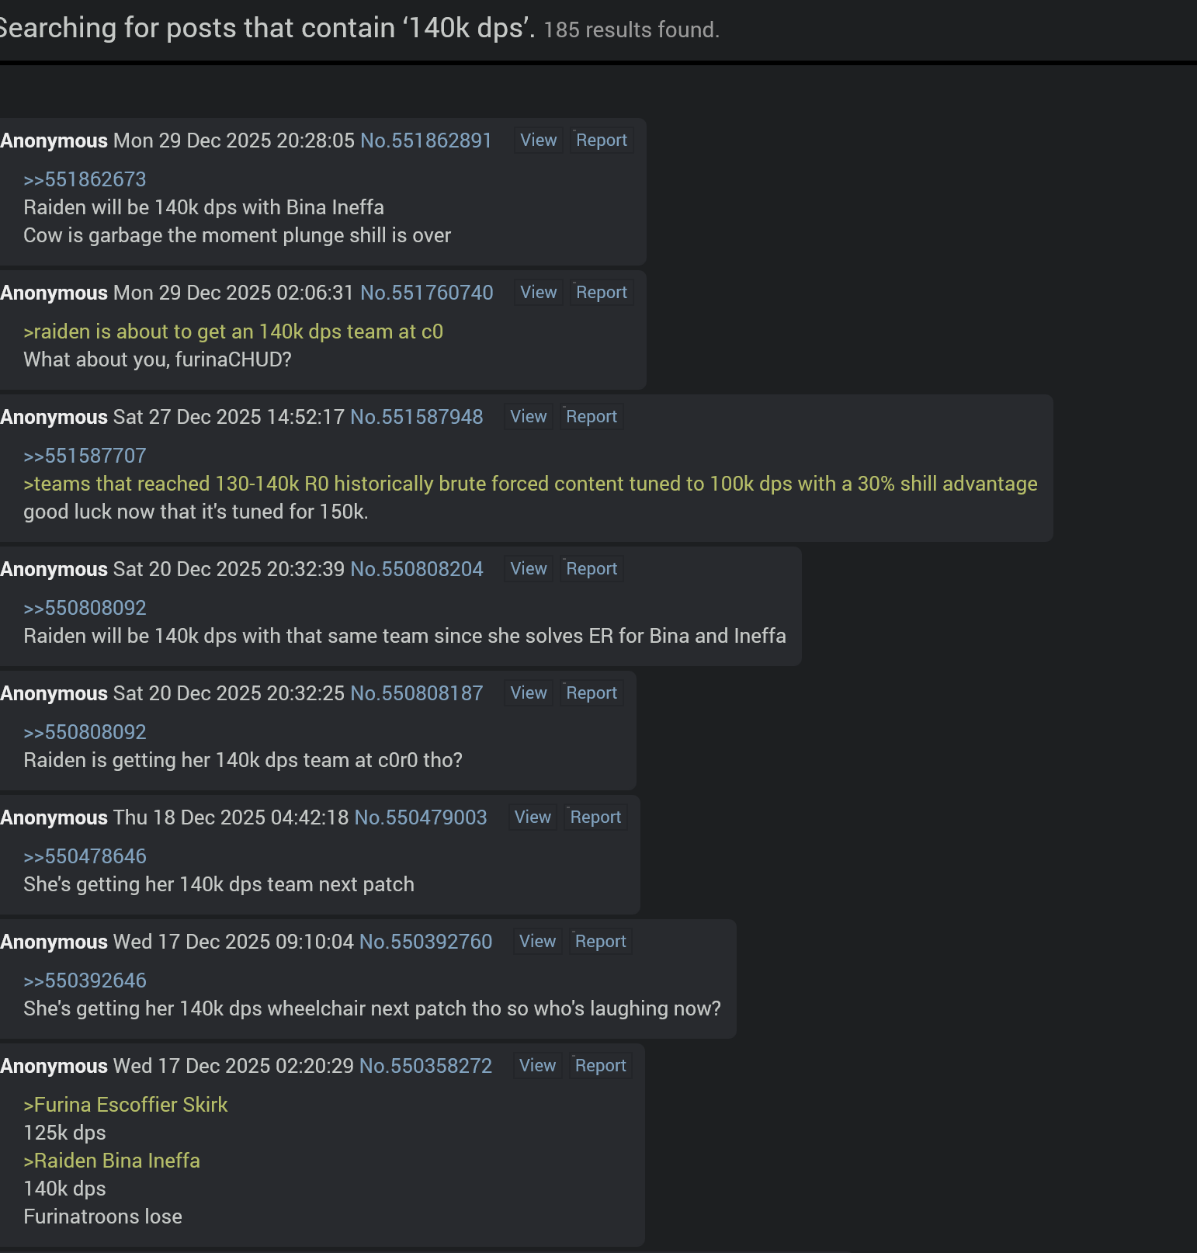
Task: Click the '185 results found.' count text
Action: 631,30
